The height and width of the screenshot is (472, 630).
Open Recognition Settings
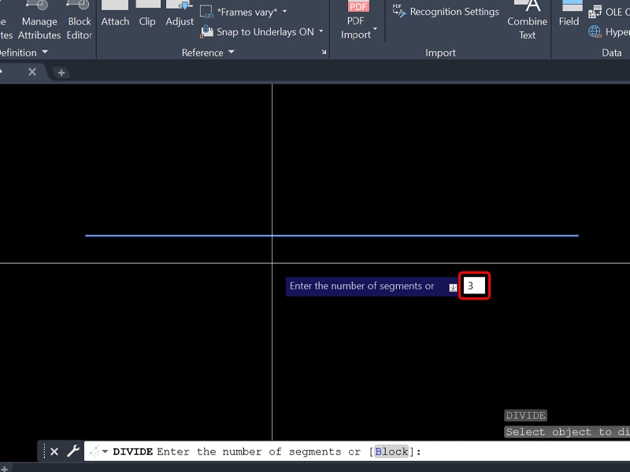point(446,12)
